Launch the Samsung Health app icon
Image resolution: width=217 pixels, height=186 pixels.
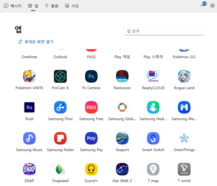153,107
